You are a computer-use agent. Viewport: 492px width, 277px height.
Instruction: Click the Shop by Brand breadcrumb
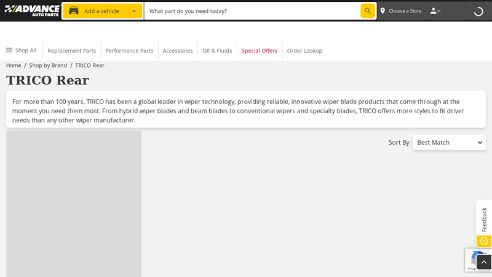[48, 65]
